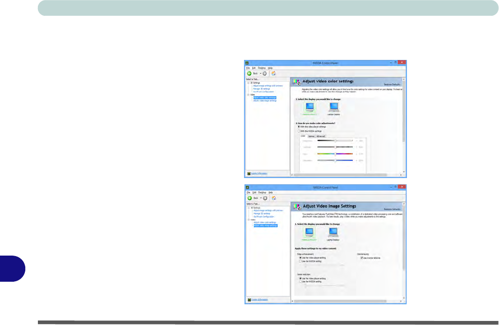Click green Back arrow in video color settings window
This screenshot has height=325, width=499.
coord(249,73)
